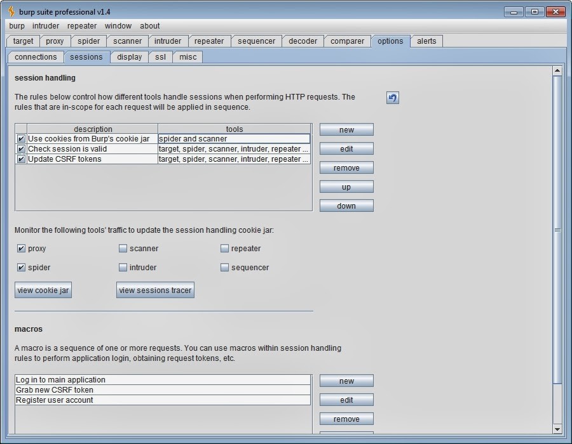This screenshot has height=444, width=572.
Task: Click the view cookie jar button
Action: tap(43, 290)
